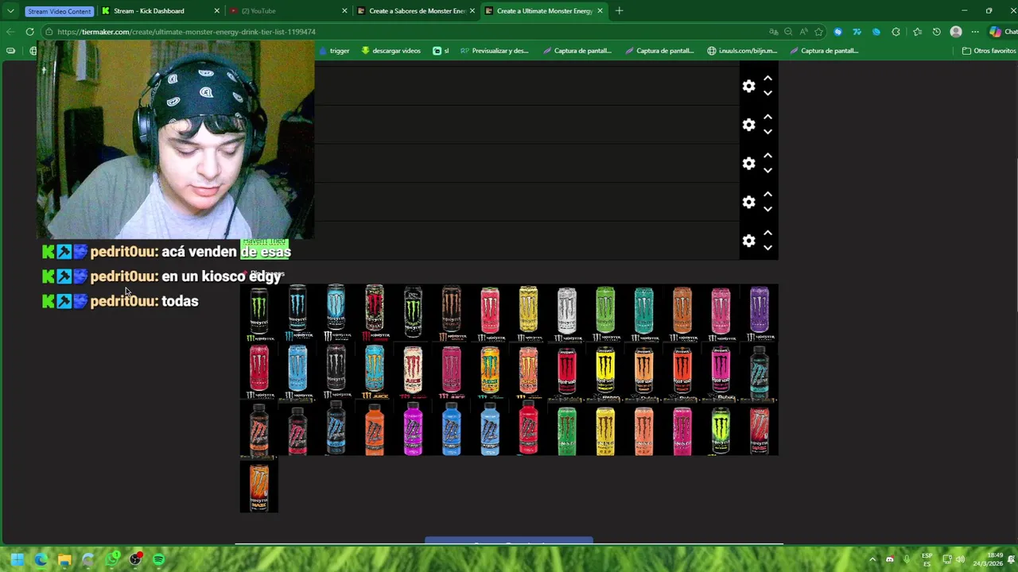The height and width of the screenshot is (572, 1018).
Task: Add this page to favorites with star icon
Action: pyautogui.click(x=818, y=32)
